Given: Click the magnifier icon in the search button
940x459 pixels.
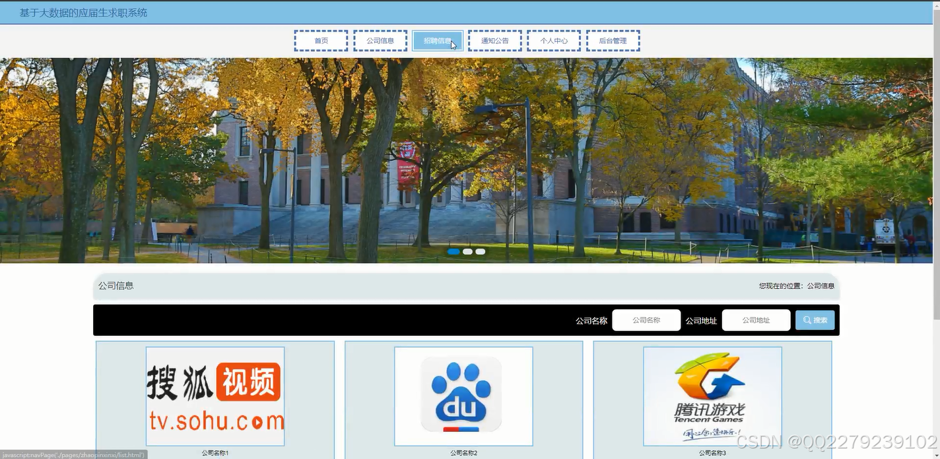Looking at the screenshot, I should [807, 320].
